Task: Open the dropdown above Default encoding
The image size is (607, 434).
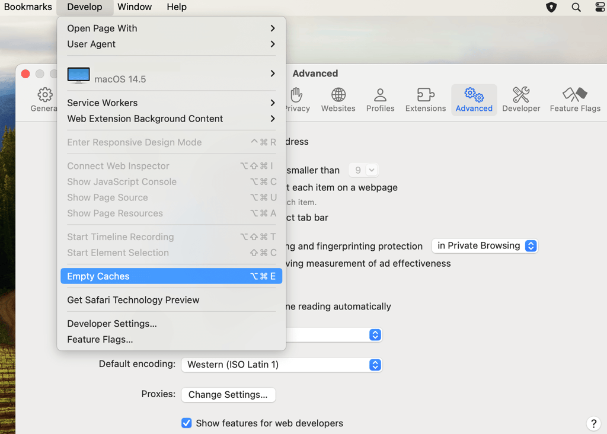Action: tap(334, 335)
